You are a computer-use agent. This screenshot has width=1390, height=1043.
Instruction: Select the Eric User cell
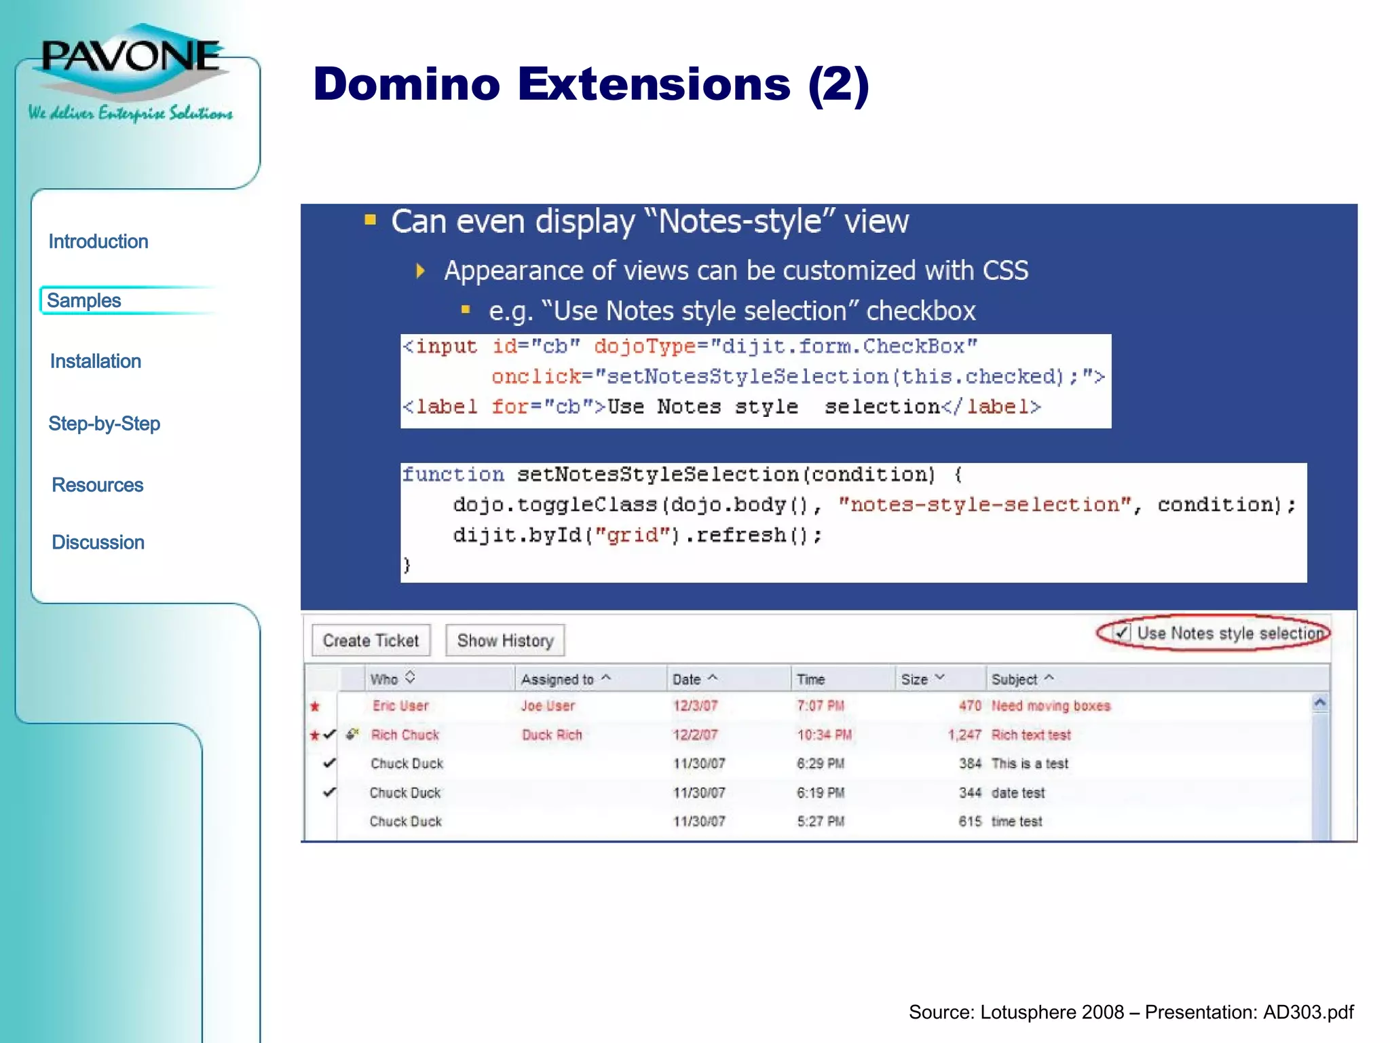tap(400, 706)
